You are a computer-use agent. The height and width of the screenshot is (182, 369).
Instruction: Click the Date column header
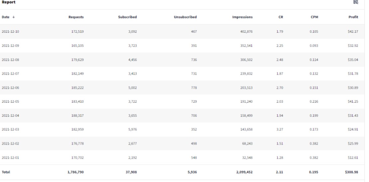tap(6, 17)
